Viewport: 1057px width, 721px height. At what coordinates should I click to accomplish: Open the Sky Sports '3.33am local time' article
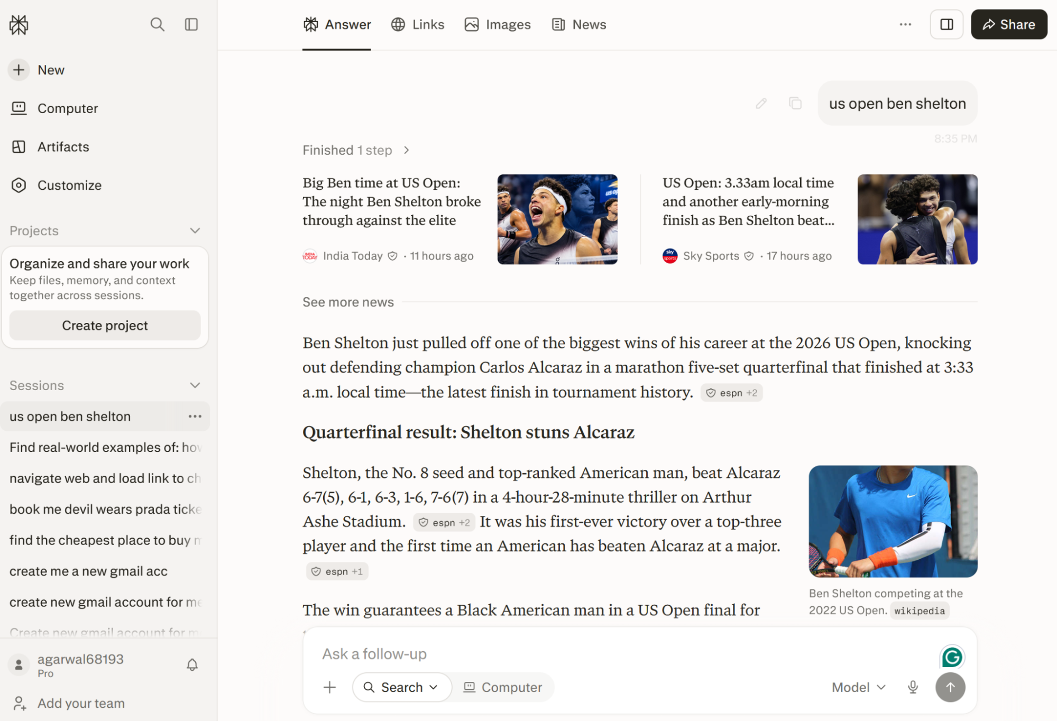click(749, 201)
